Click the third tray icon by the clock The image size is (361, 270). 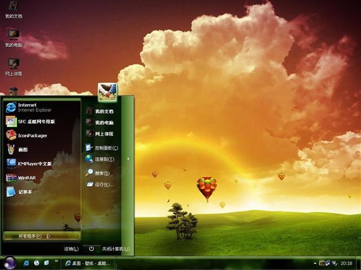coord(334,263)
